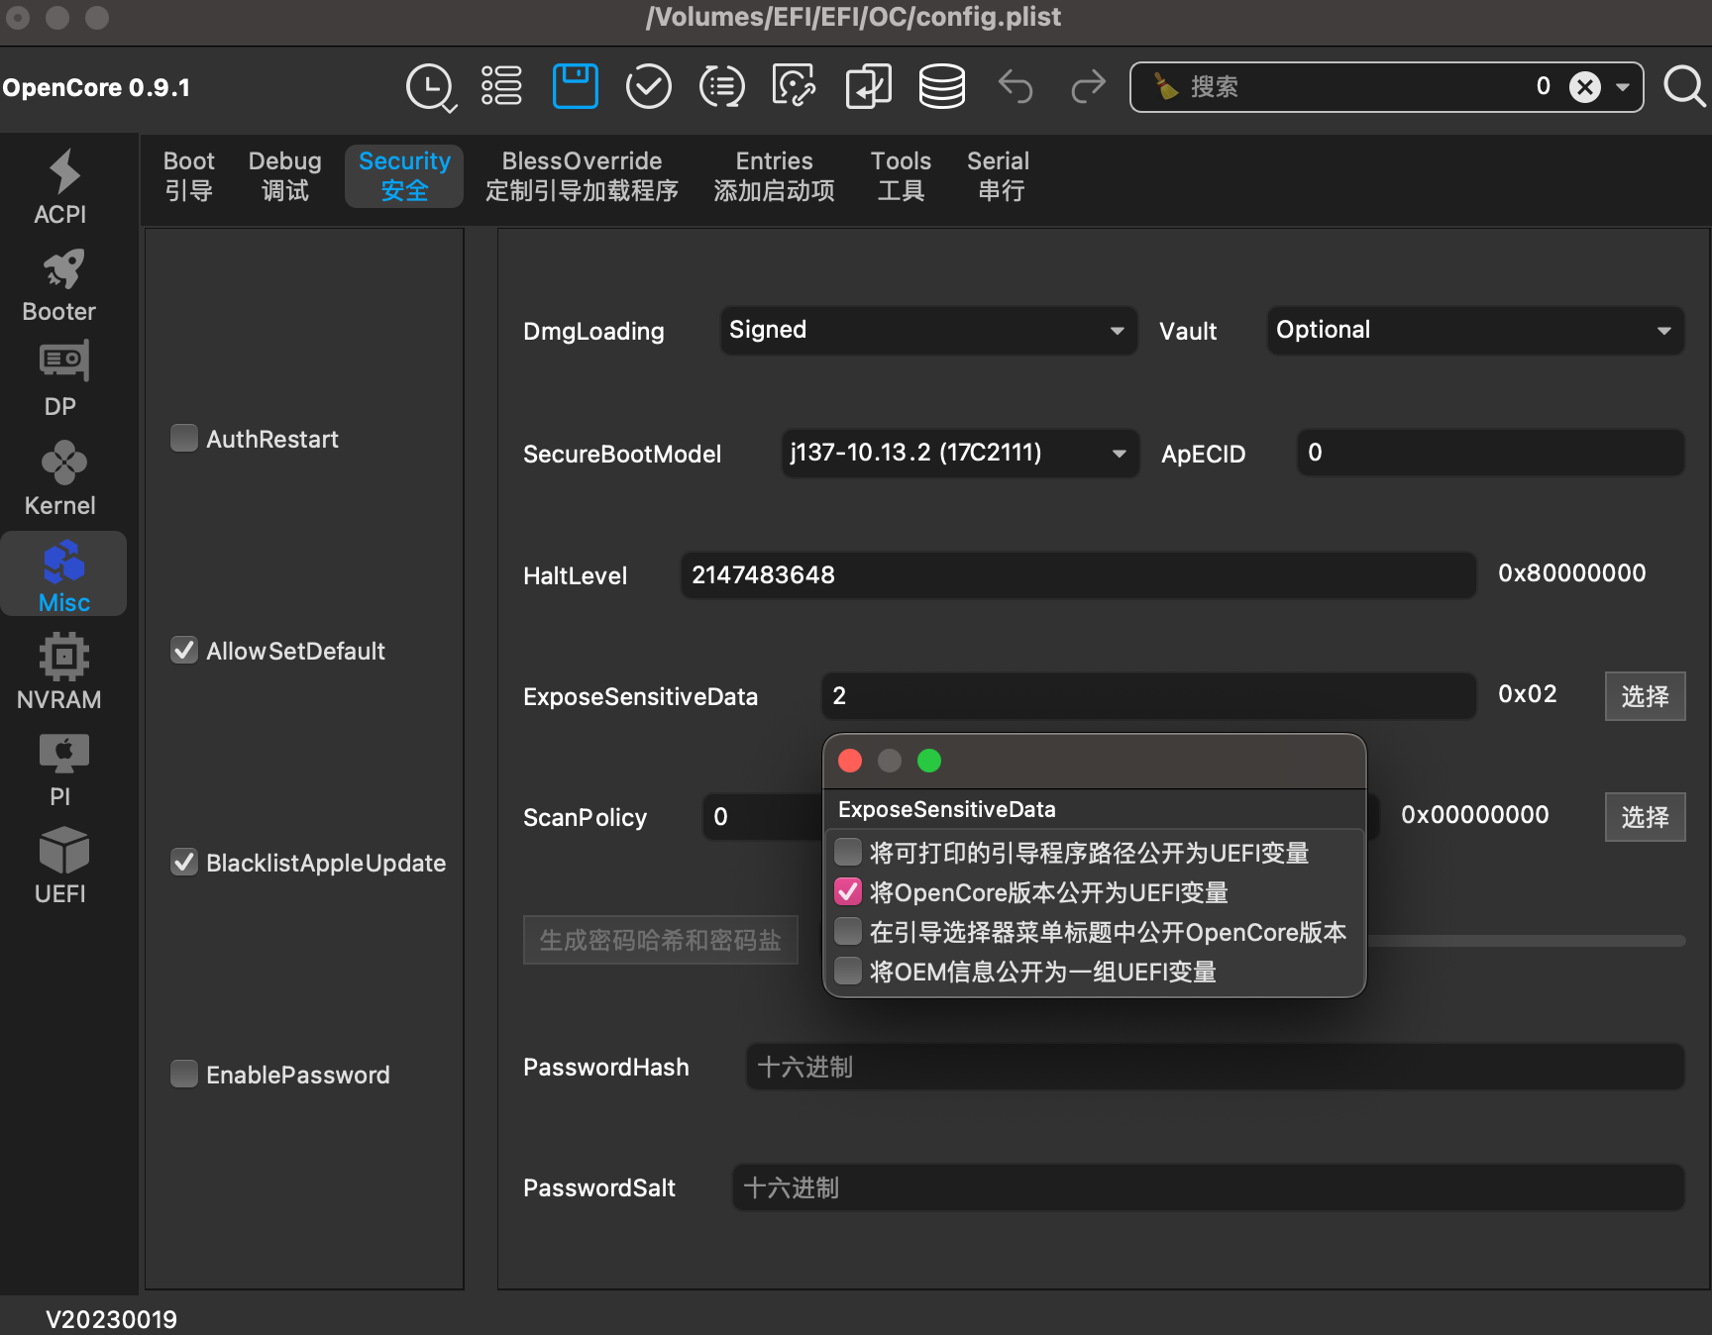Check 在引导选择器菜单标题中公开OpenCore版本 option

848,931
